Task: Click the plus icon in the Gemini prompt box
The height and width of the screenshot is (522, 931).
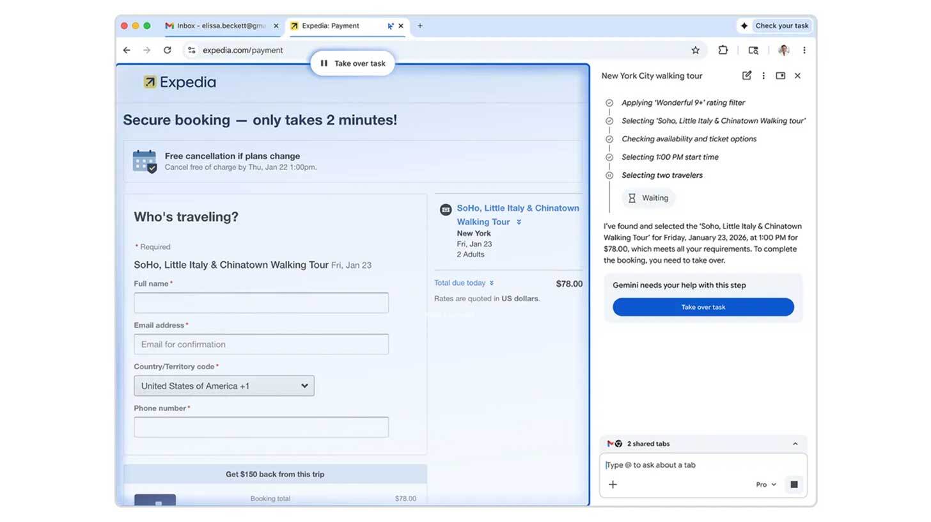Action: (x=613, y=484)
